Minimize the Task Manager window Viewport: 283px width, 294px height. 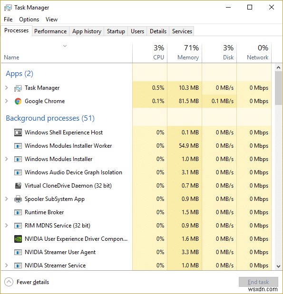click(228, 7)
